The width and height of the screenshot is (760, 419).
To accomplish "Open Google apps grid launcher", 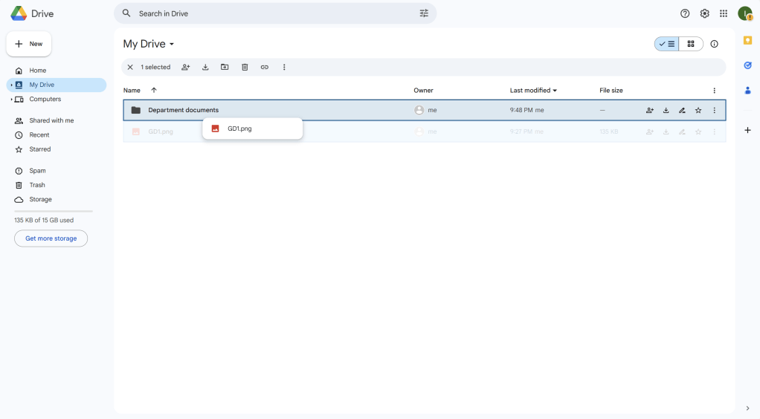I will tap(724, 13).
